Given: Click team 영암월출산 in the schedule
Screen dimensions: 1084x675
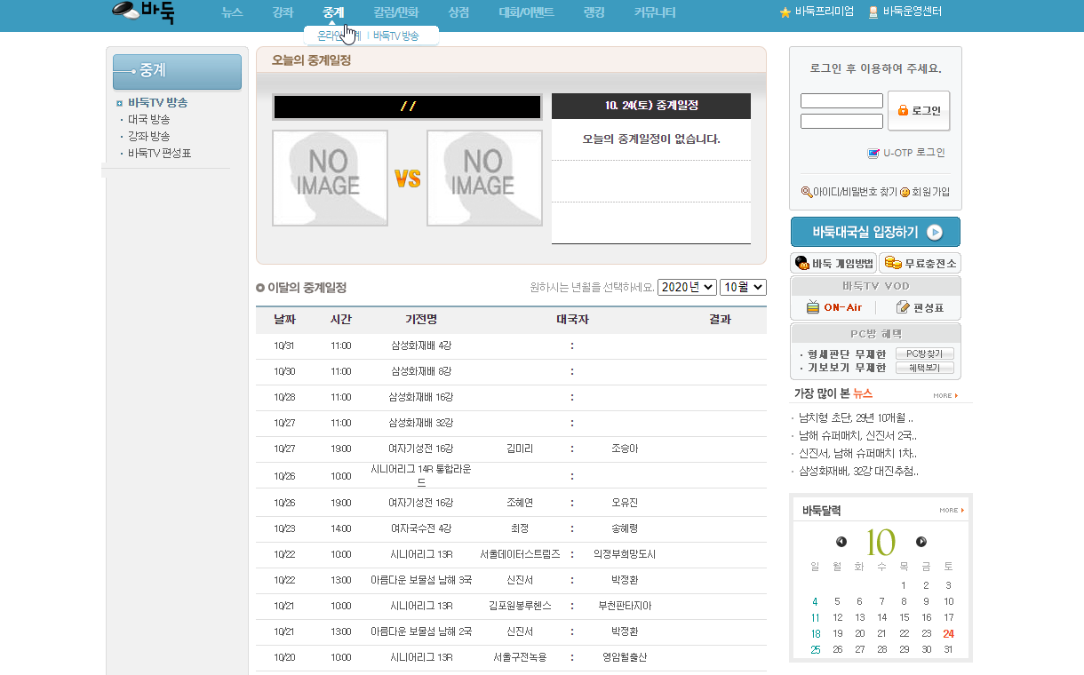Looking at the screenshot, I should 625,657.
